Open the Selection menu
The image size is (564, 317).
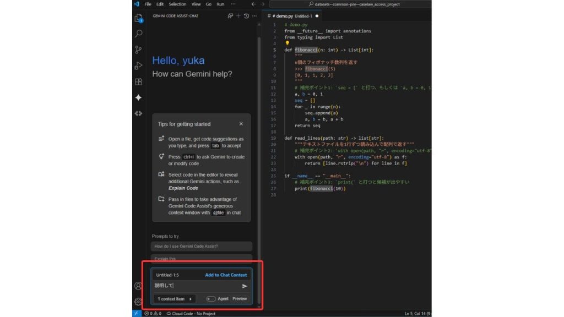(177, 4)
